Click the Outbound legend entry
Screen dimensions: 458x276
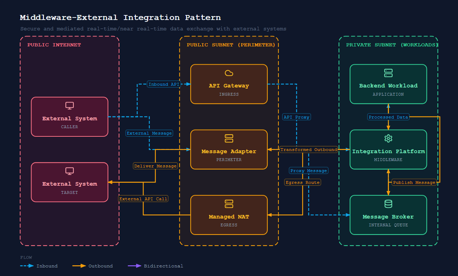point(92,266)
